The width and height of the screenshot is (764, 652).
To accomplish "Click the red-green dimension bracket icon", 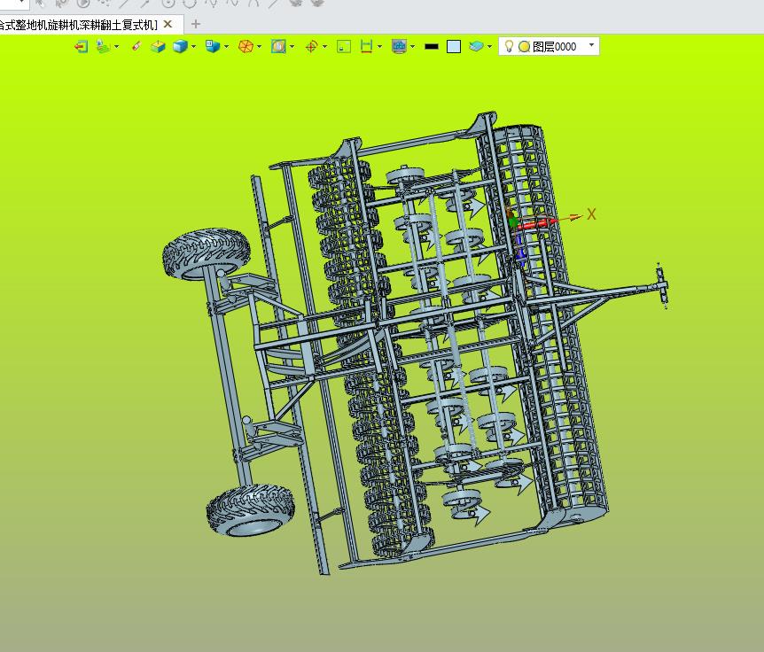I will click(366, 47).
